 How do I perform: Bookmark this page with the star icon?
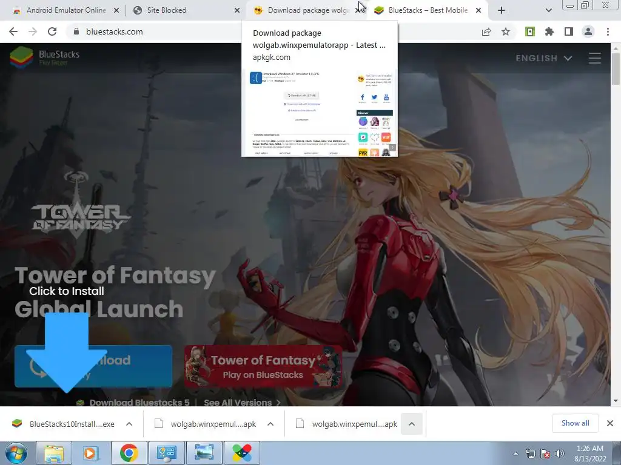506,31
